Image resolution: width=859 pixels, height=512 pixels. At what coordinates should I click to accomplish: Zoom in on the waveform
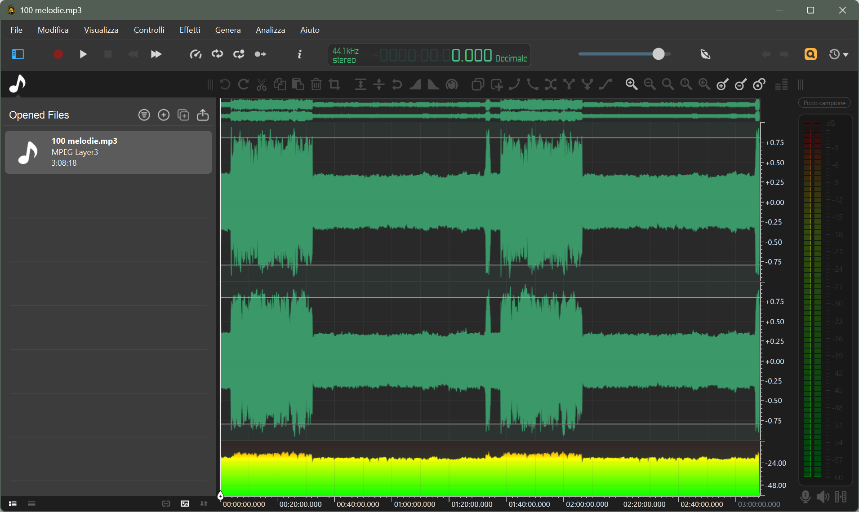pos(632,84)
